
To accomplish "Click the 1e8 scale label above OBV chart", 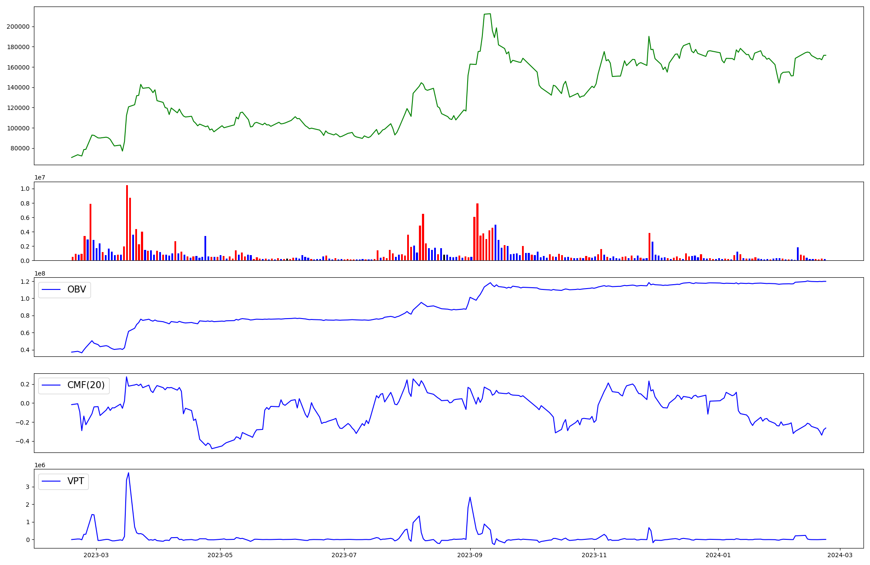I will pyautogui.click(x=40, y=273).
